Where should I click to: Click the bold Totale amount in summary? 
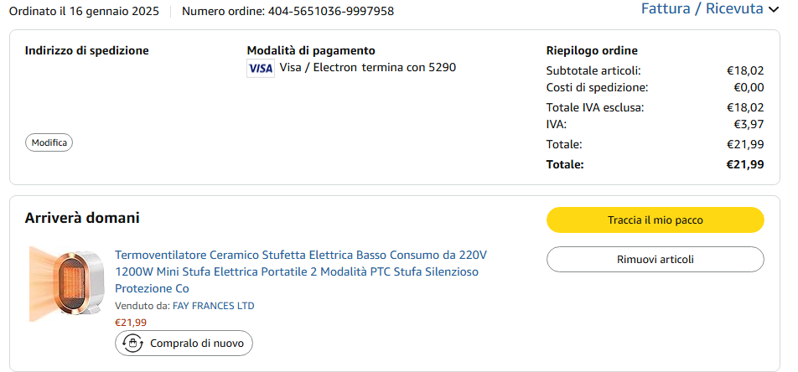(x=744, y=164)
